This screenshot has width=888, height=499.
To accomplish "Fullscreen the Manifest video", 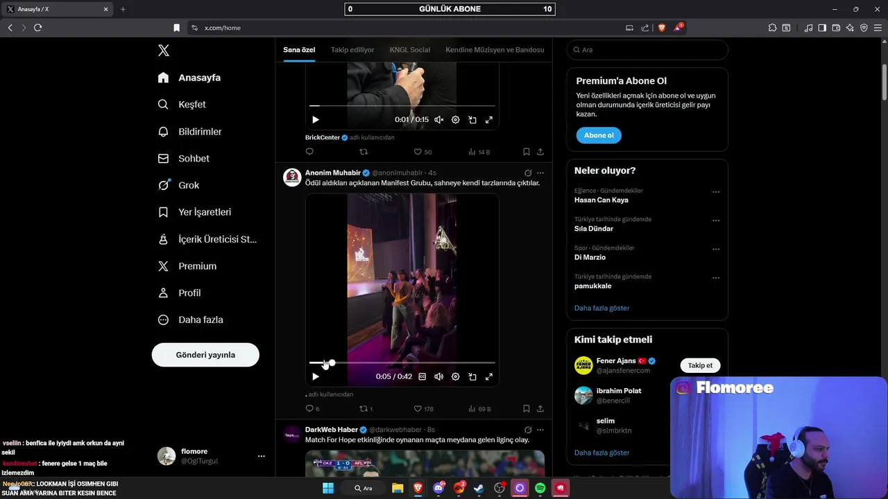I will (489, 376).
